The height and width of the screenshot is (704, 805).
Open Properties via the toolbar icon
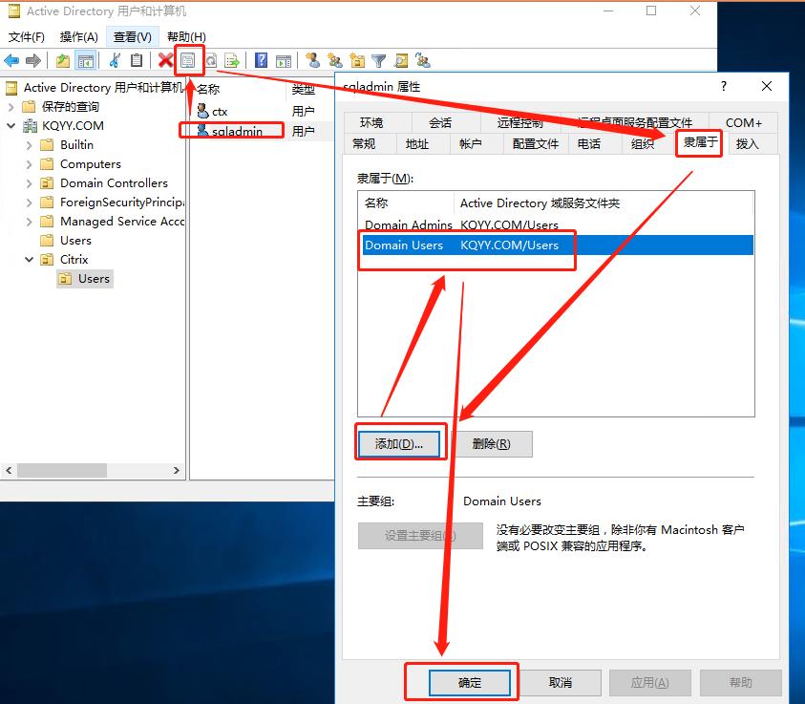188,61
